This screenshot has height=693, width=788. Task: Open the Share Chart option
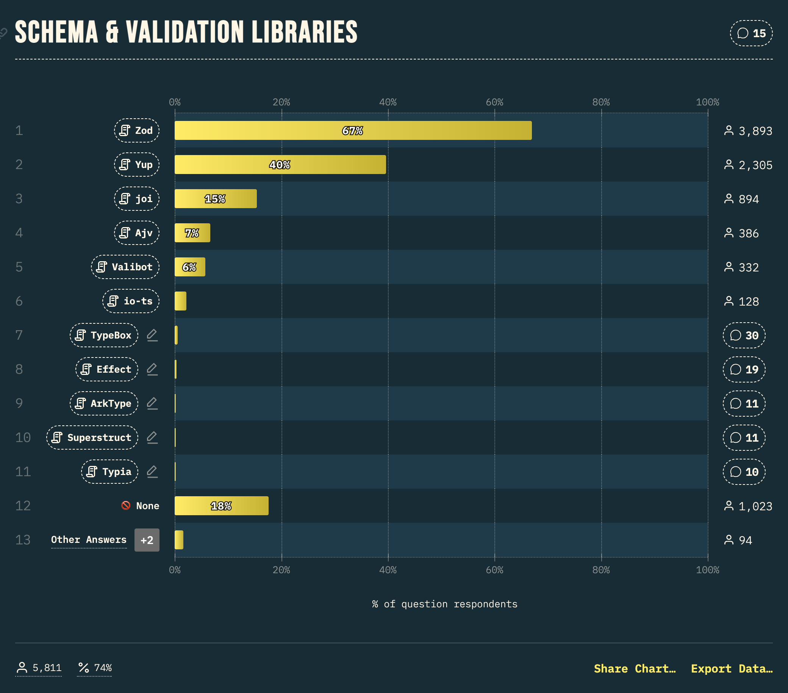[635, 668]
